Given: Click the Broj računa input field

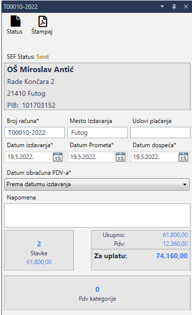Looking at the screenshot, I should tap(35, 133).
